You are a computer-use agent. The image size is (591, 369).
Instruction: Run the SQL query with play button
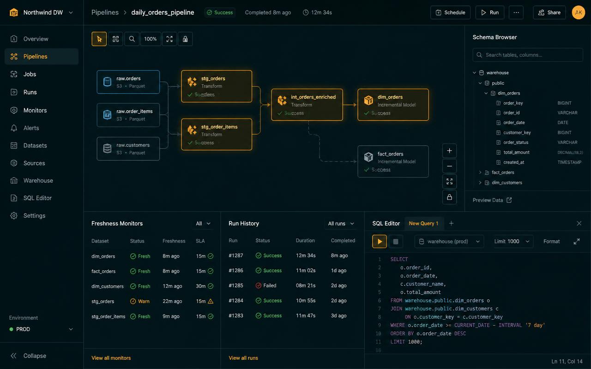pyautogui.click(x=380, y=241)
